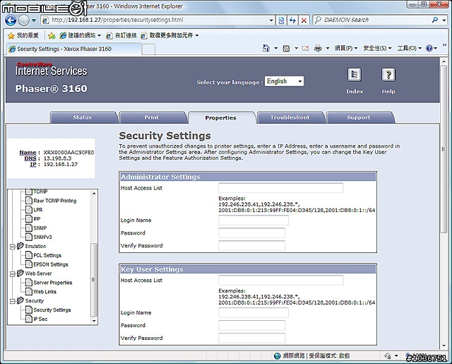Click the search magnifier button
The image size is (452, 364).
pos(435,20)
